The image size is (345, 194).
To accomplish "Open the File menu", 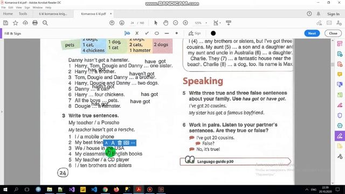I will [x=4, y=8].
